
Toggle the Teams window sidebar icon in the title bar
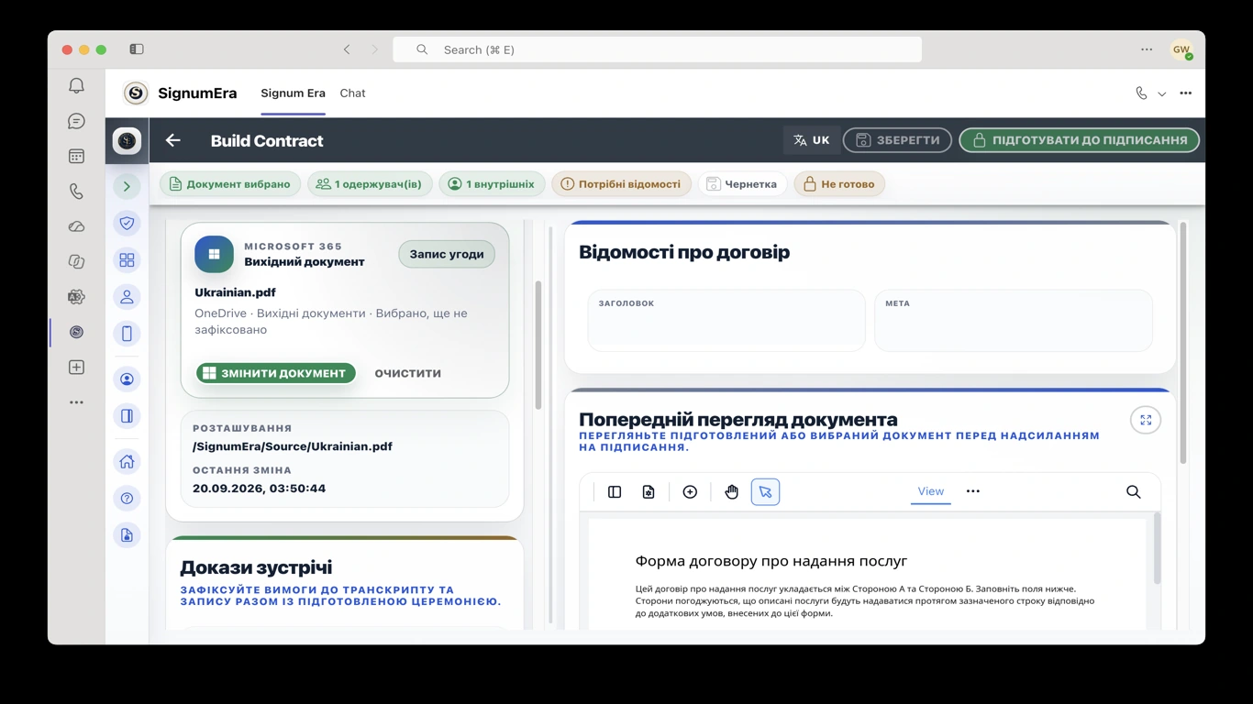click(137, 49)
